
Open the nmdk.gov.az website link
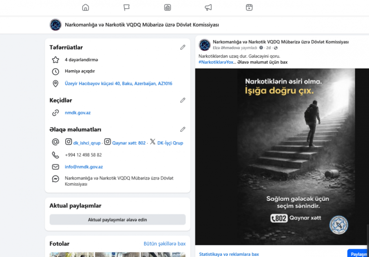pos(77,113)
